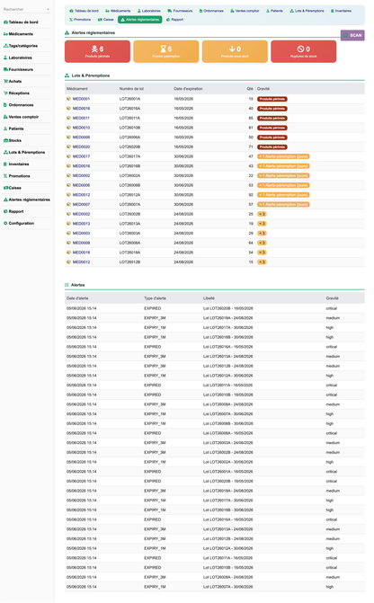Click the Alertes réglementaires warning icon in sidebar
The width and height of the screenshot is (374, 603).
point(5,200)
